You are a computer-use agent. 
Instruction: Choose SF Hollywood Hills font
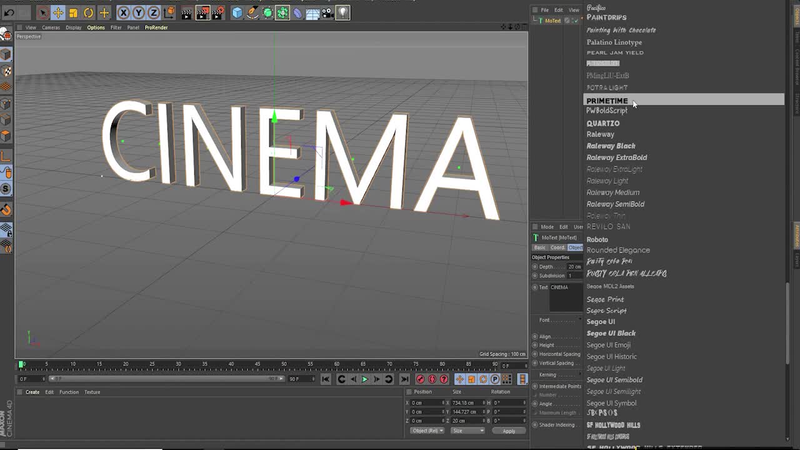pos(613,425)
